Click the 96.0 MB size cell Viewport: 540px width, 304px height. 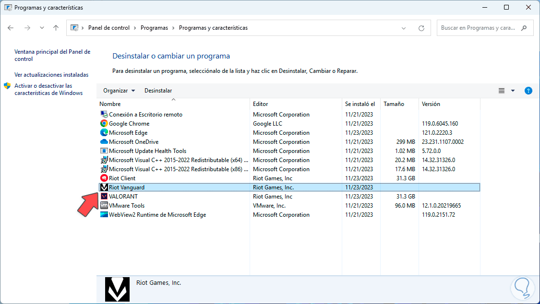[x=405, y=206]
